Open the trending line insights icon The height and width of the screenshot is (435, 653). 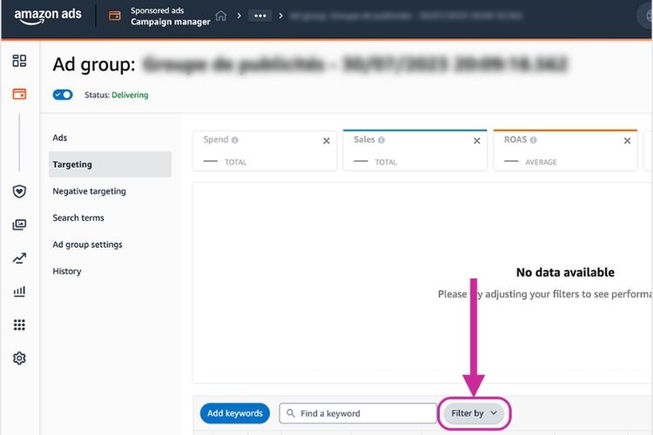tap(19, 258)
